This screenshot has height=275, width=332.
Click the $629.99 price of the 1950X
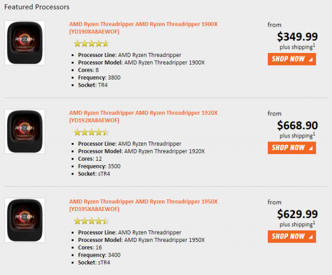(x=297, y=214)
